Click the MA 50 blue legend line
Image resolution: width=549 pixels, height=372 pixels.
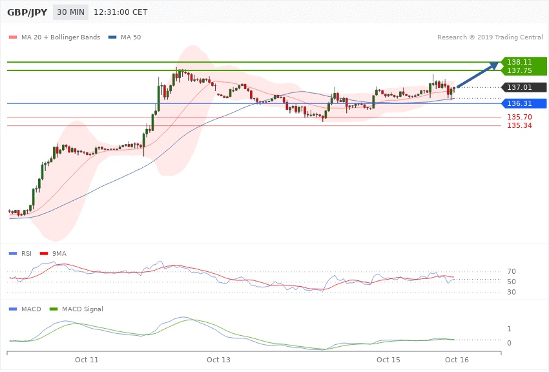[114, 37]
